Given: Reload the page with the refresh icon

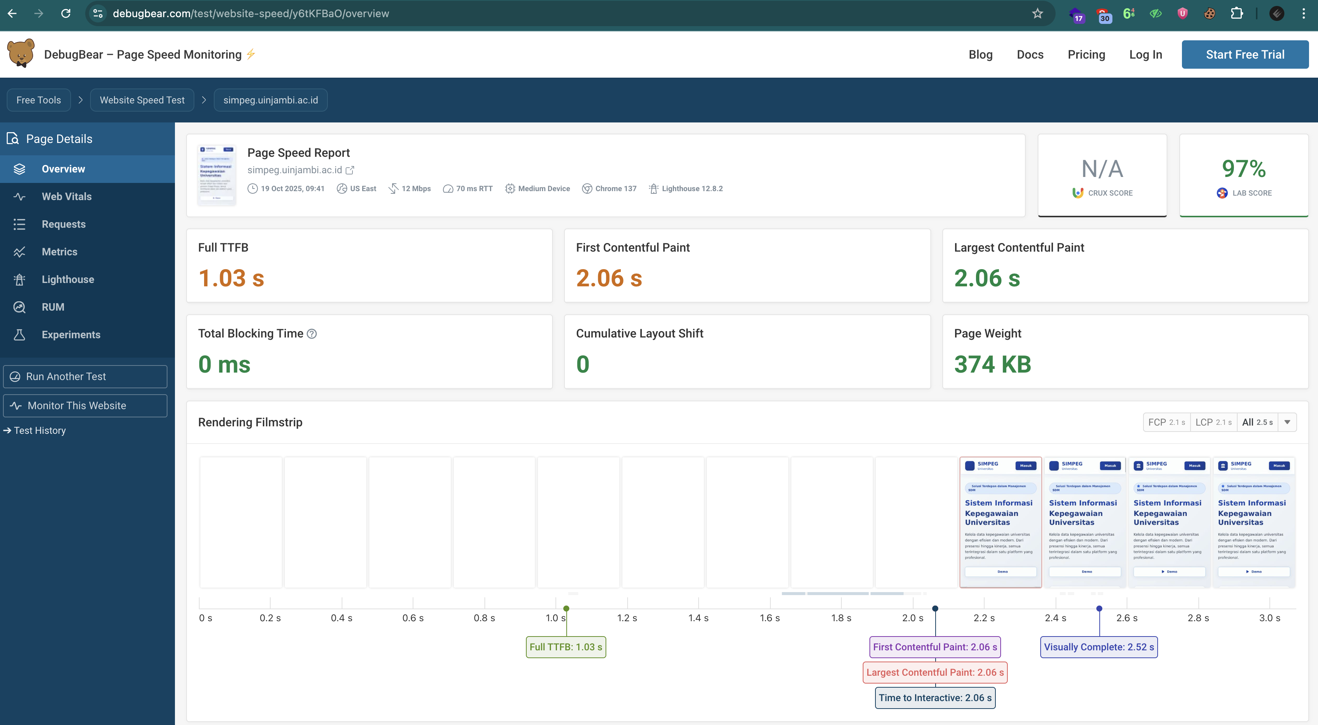Looking at the screenshot, I should [66, 14].
